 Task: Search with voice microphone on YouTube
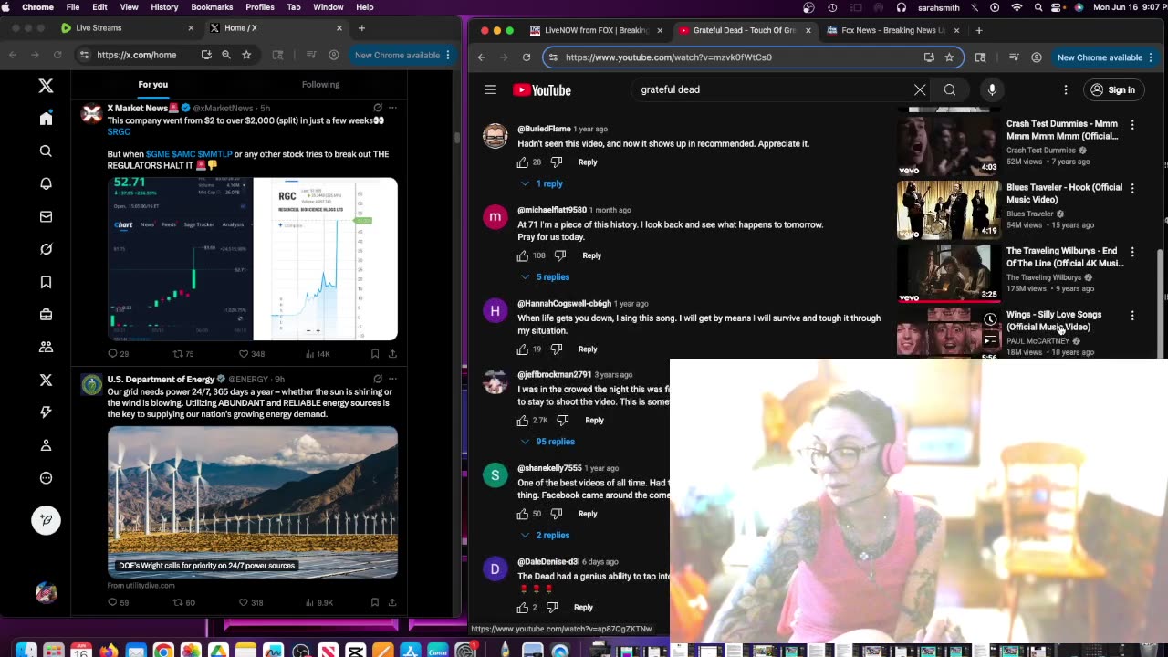(992, 89)
